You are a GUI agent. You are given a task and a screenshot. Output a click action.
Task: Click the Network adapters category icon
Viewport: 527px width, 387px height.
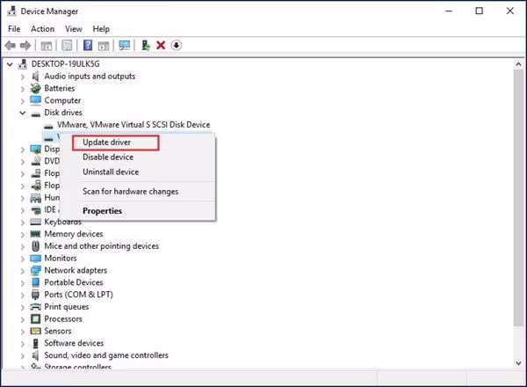pyautogui.click(x=35, y=270)
